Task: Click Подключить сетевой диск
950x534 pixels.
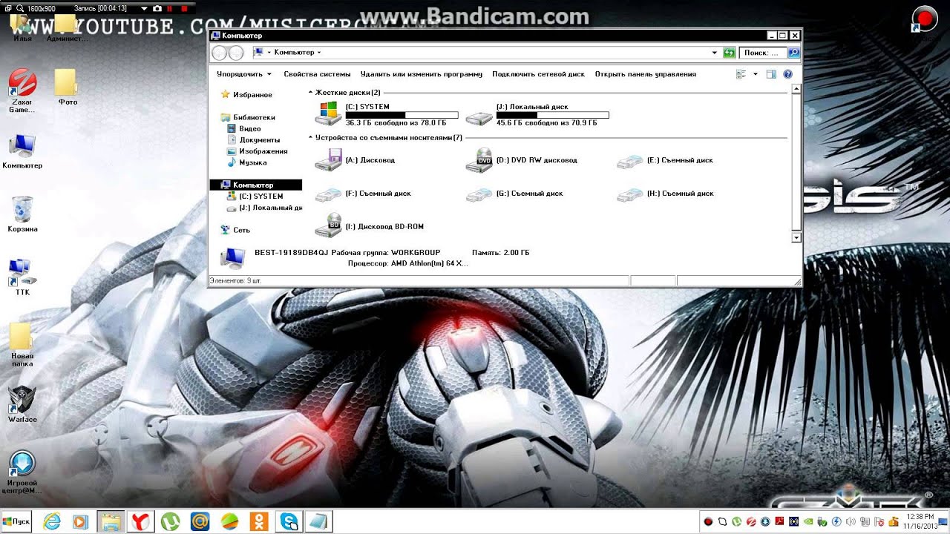Action: (x=538, y=74)
